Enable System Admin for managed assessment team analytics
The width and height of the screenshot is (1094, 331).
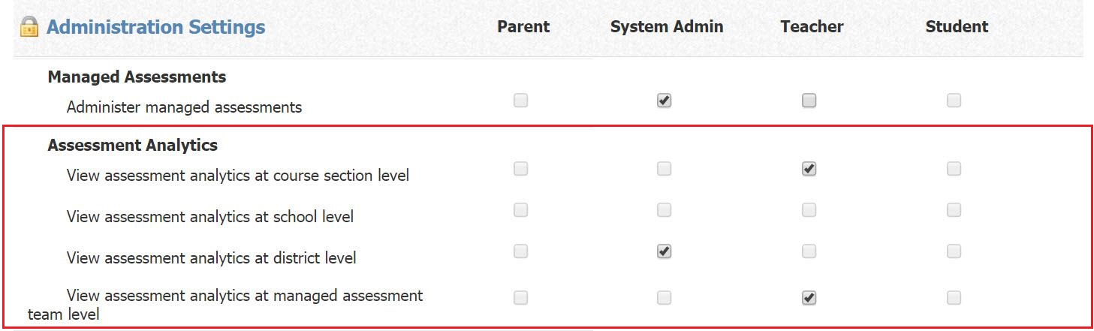point(664,298)
